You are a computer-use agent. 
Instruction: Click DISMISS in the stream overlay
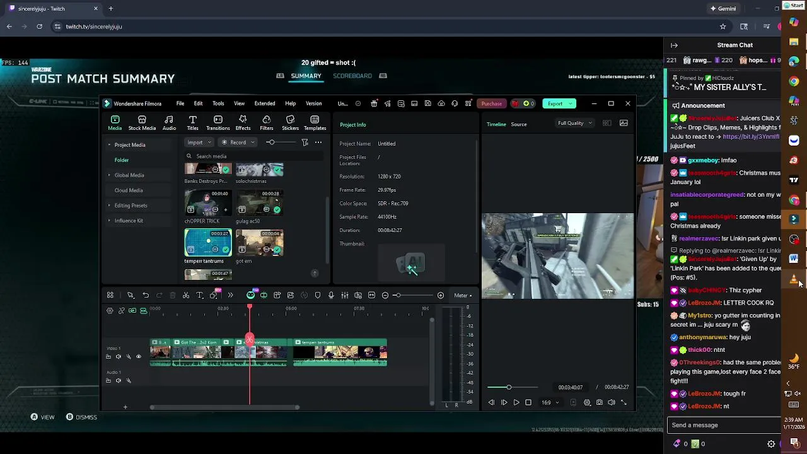[x=81, y=417]
